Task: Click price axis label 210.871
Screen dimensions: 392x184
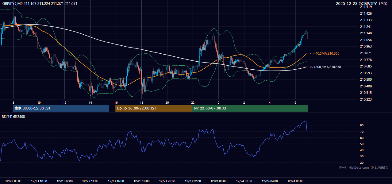Action: [366, 53]
